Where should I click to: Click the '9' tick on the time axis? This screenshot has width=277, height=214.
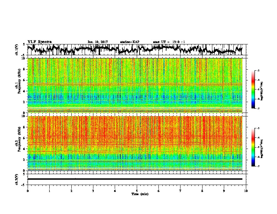224,191
